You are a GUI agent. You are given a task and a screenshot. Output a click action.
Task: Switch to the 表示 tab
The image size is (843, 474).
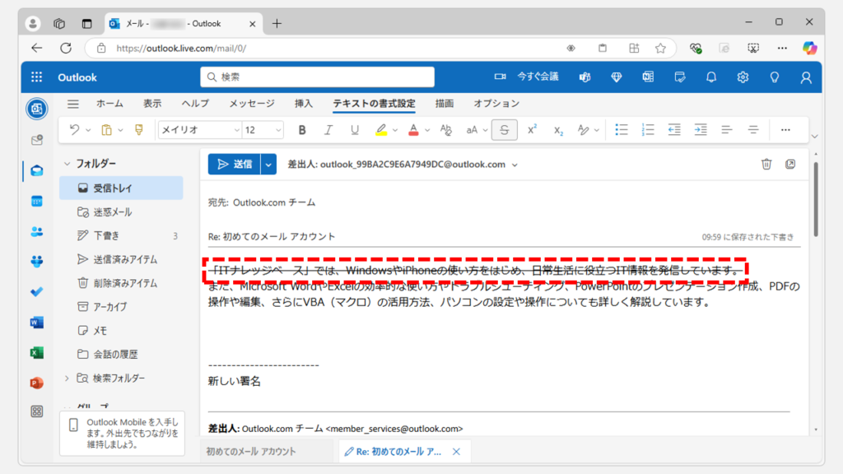152,104
